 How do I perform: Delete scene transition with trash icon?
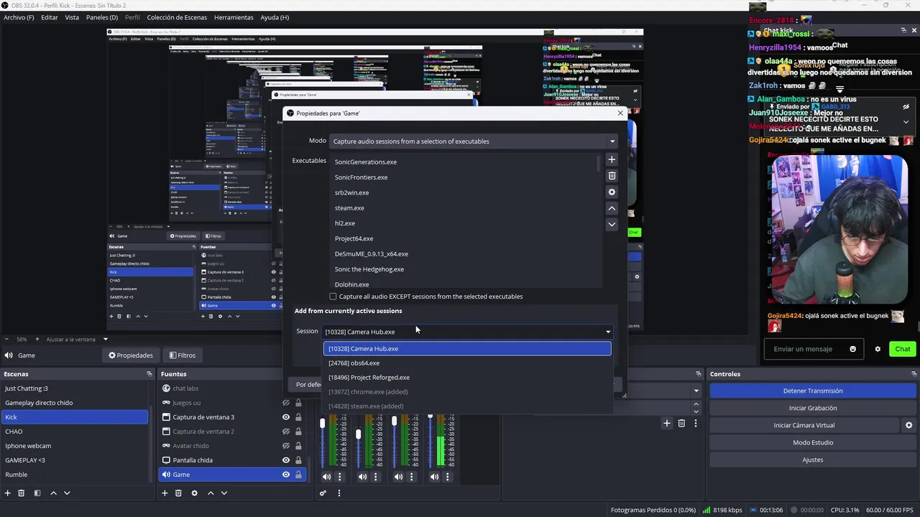(681, 424)
